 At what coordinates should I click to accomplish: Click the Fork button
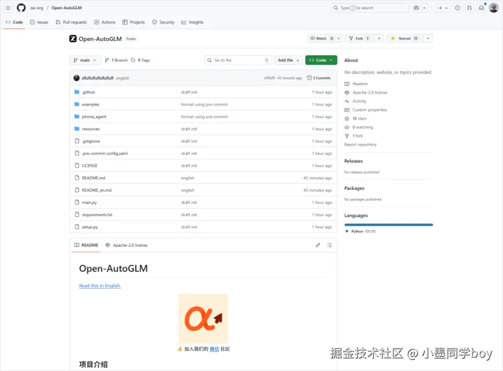(x=360, y=38)
